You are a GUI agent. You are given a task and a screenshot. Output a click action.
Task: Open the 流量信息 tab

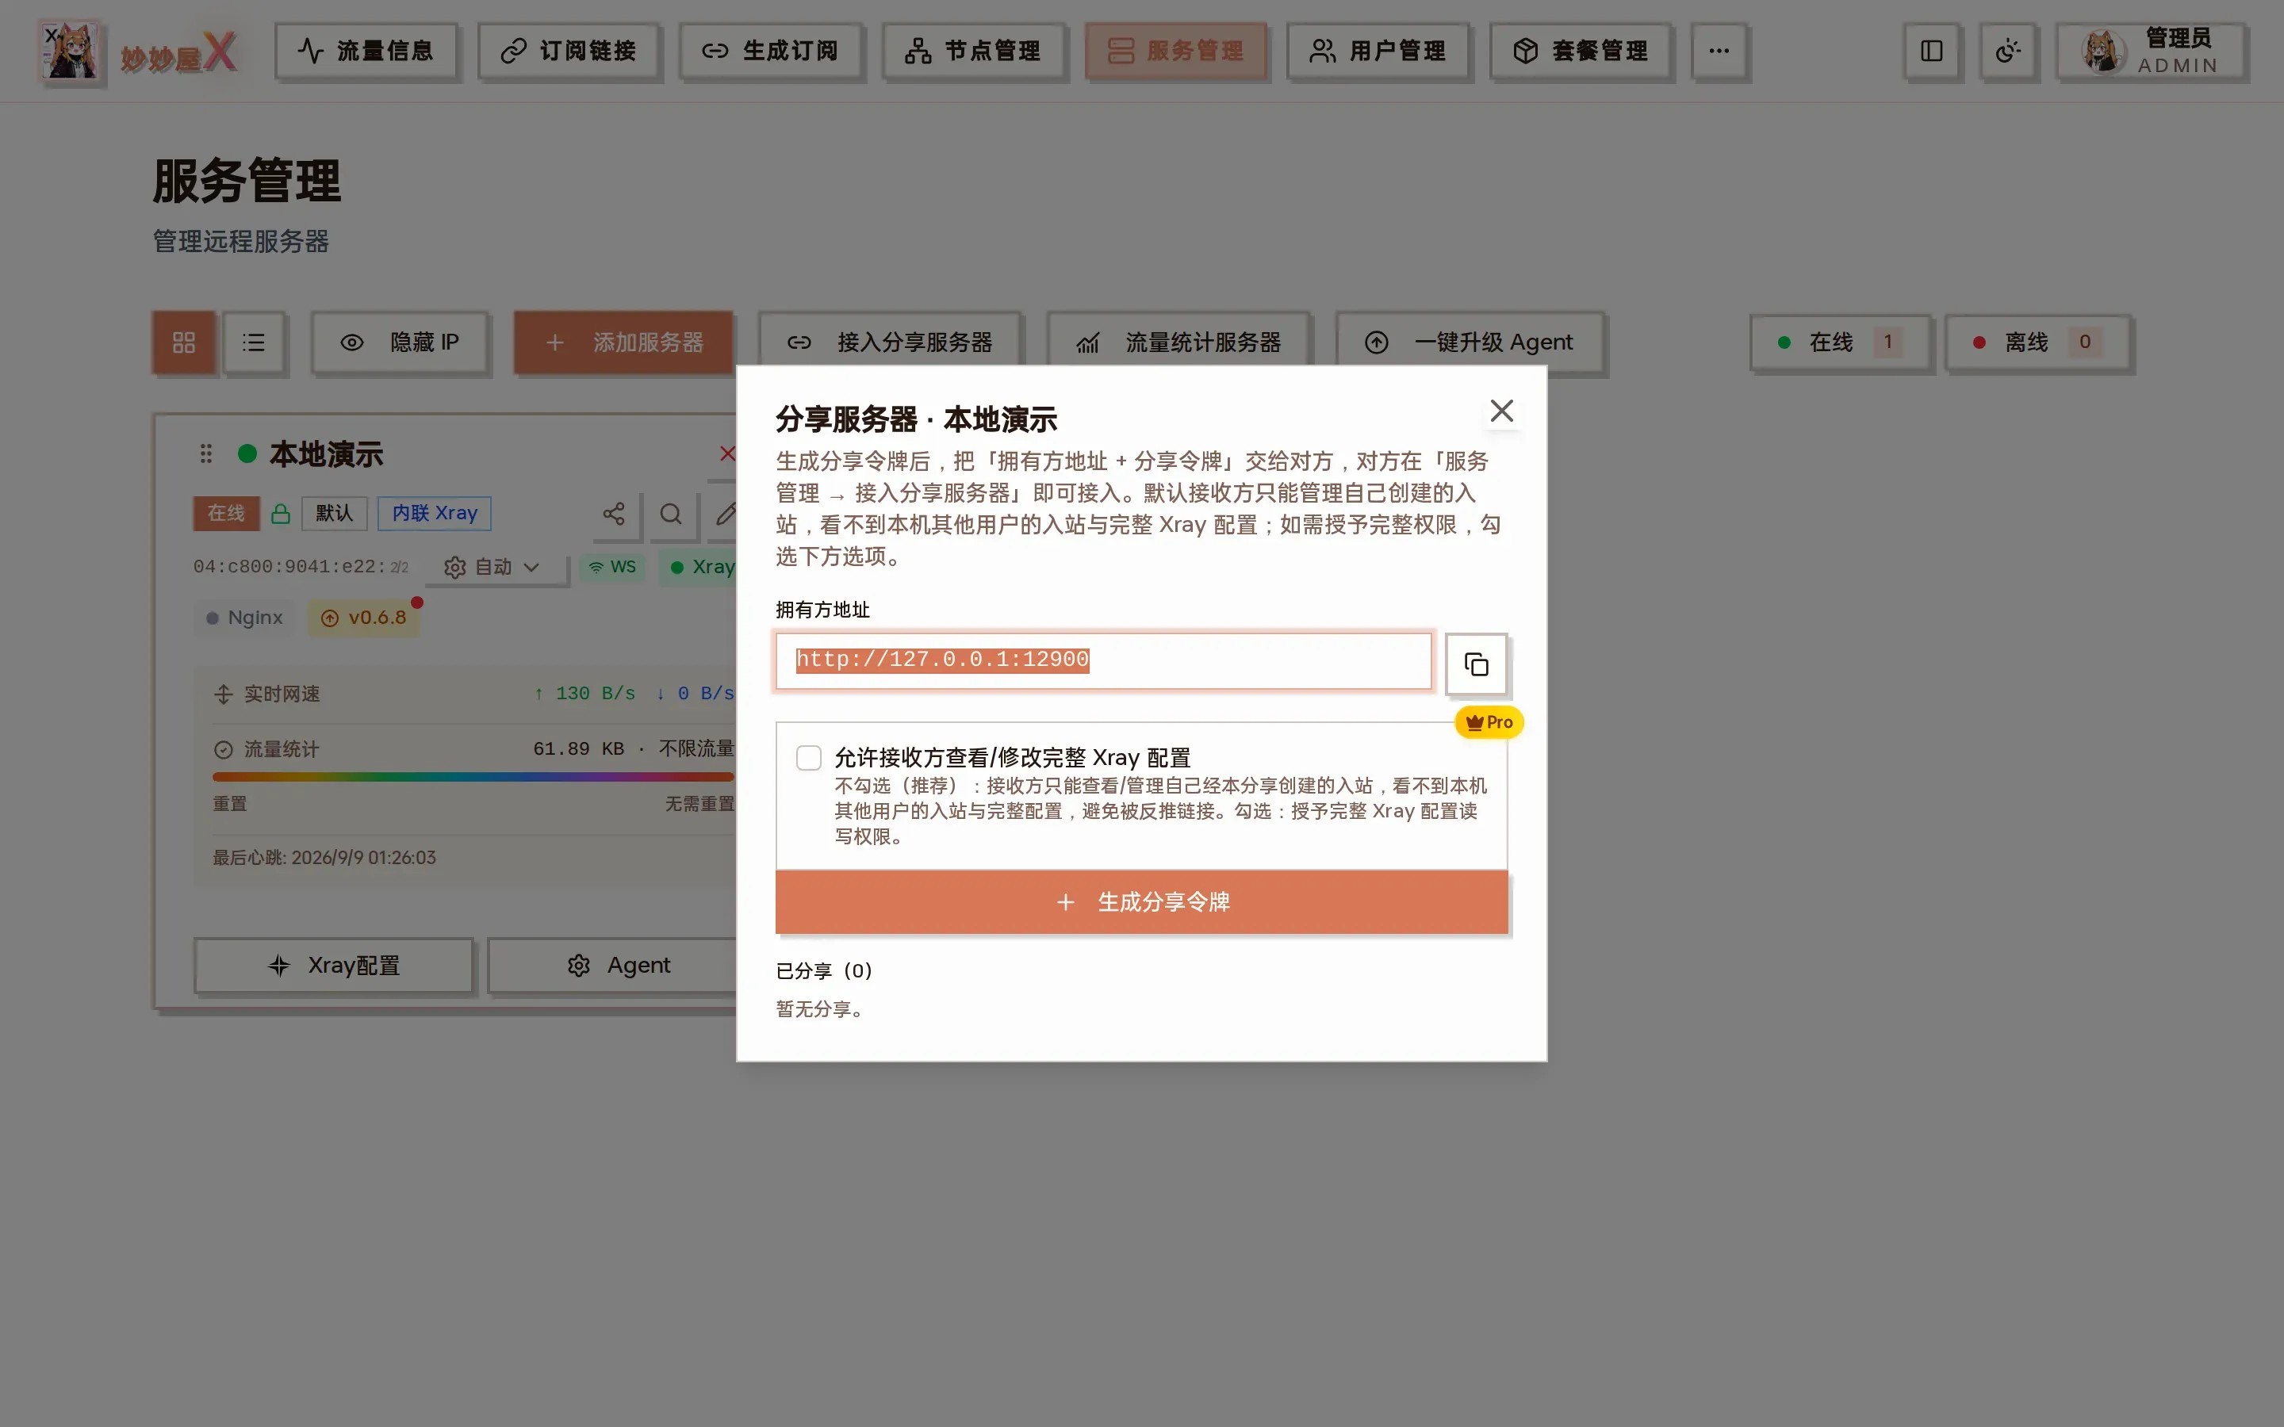366,51
